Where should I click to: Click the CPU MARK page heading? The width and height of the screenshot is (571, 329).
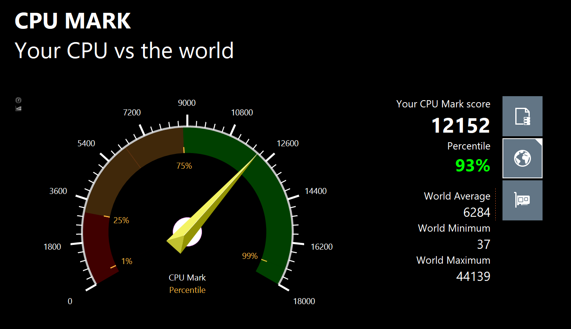tap(73, 21)
